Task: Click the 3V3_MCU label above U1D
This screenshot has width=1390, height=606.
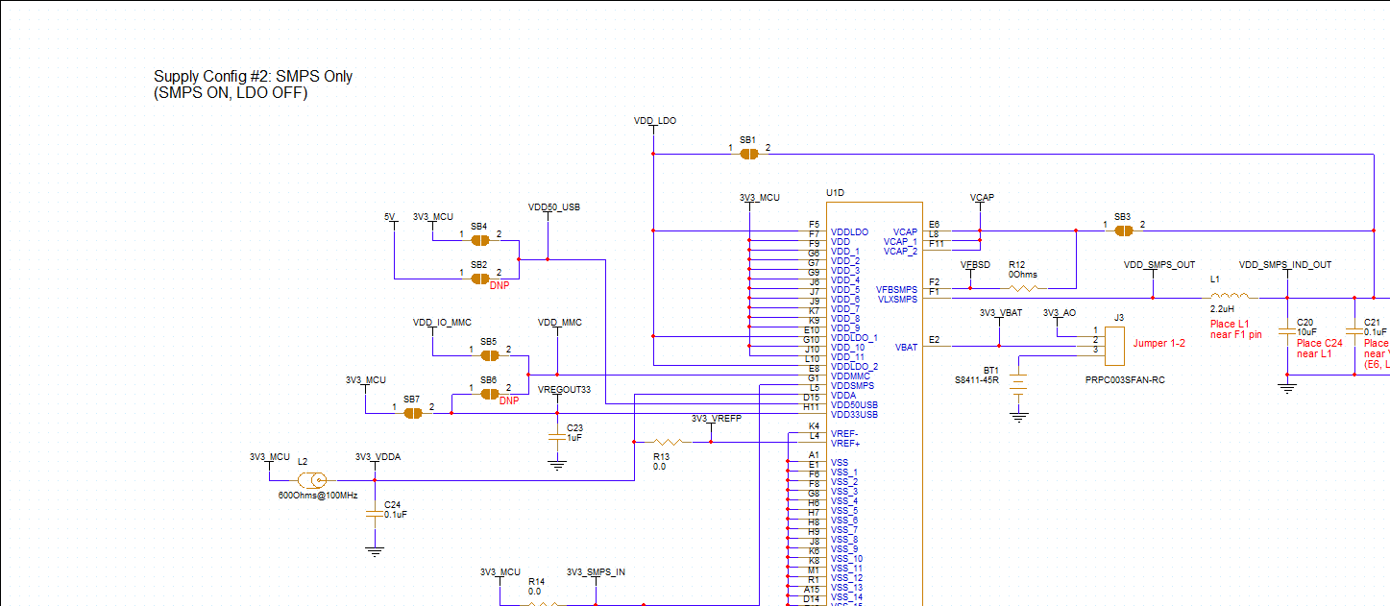Action: 759,198
